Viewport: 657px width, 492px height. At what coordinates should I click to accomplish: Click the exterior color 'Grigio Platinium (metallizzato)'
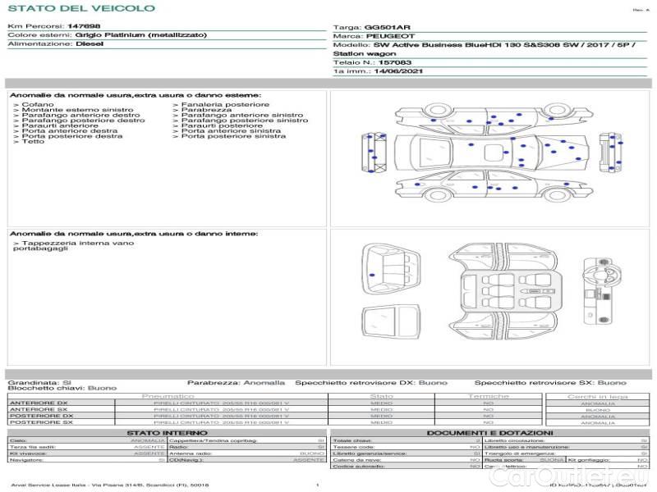coord(140,34)
